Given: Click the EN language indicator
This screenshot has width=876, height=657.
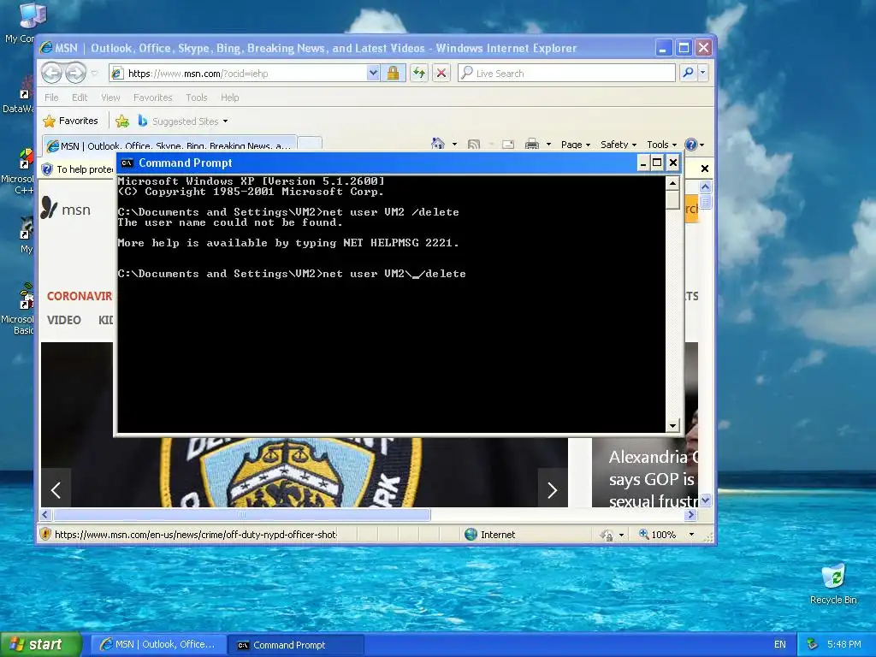Looking at the screenshot, I should (x=780, y=644).
